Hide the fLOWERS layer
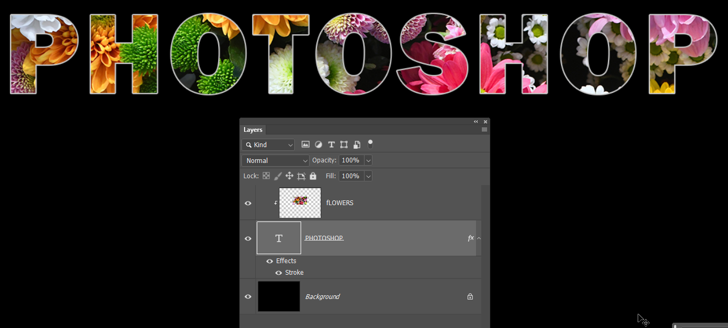The image size is (728, 328). click(248, 203)
